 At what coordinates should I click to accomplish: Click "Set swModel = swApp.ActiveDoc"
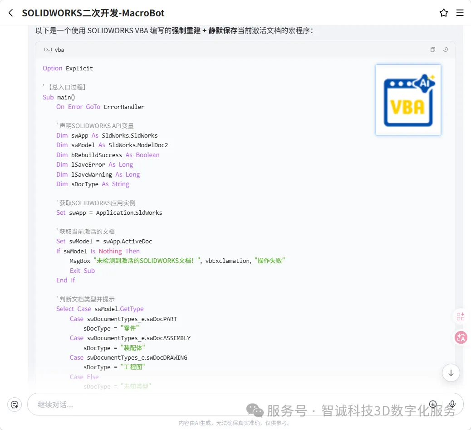(104, 241)
